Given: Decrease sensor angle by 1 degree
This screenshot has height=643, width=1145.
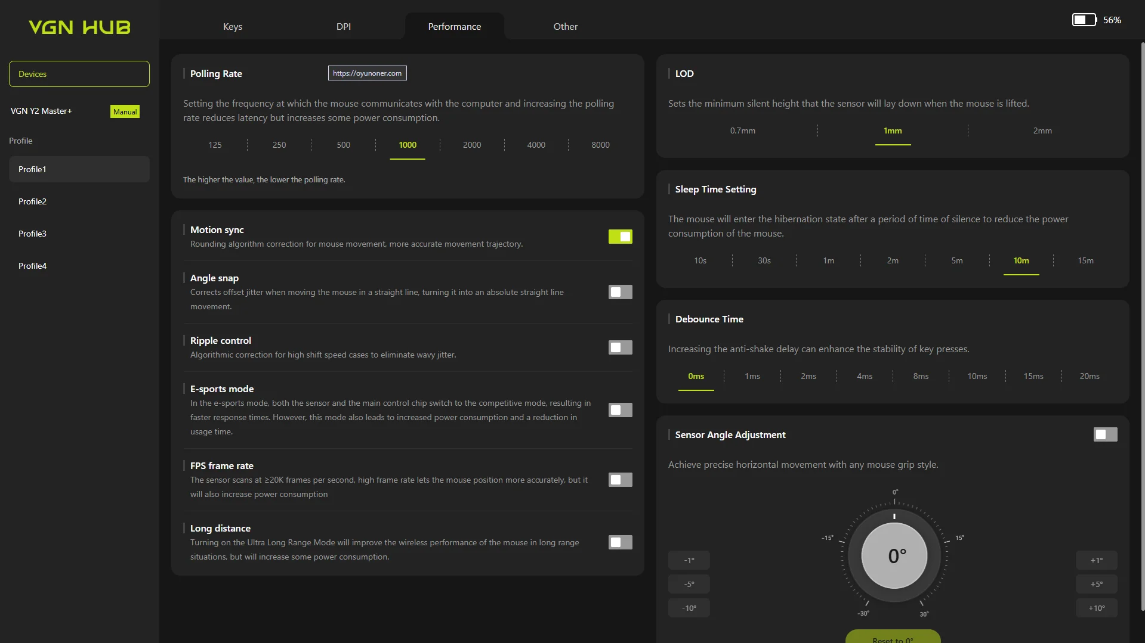Looking at the screenshot, I should point(689,560).
